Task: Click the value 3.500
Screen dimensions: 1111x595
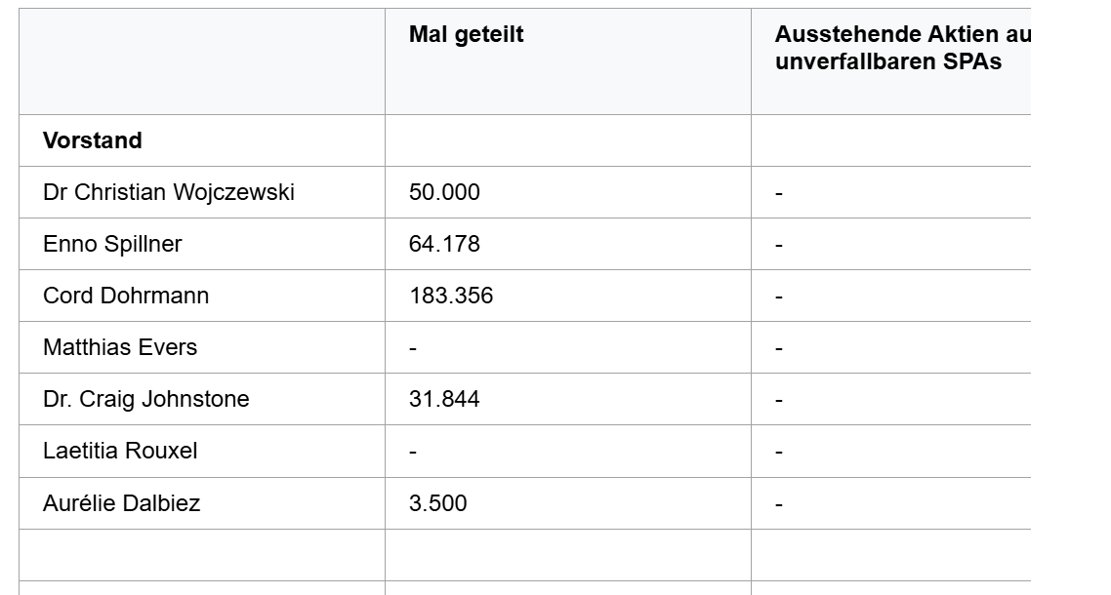Action: 437,503
